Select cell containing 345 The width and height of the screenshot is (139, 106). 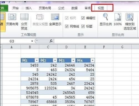point(30,74)
